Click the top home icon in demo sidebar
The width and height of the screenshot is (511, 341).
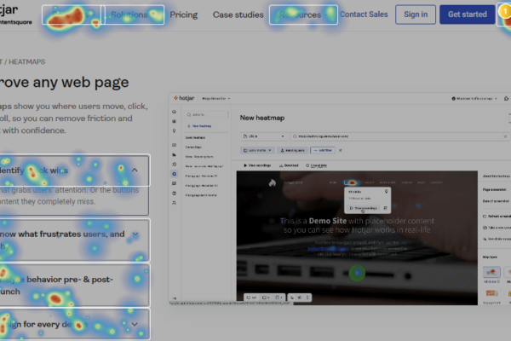point(174,112)
